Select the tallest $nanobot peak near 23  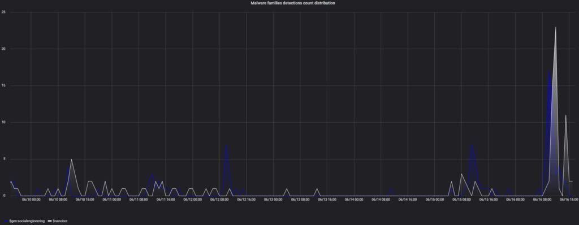tap(555, 27)
